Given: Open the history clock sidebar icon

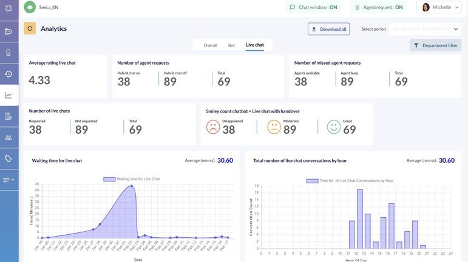Looking at the screenshot, I should [x=8, y=74].
